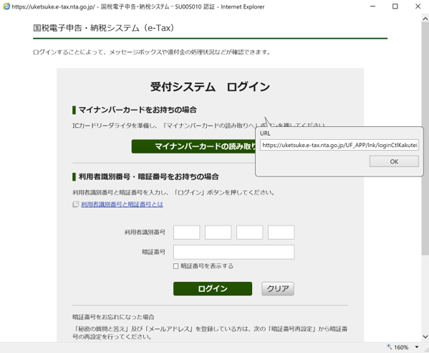Click the 暗証番号をお忘れになった場合 text

113,317
